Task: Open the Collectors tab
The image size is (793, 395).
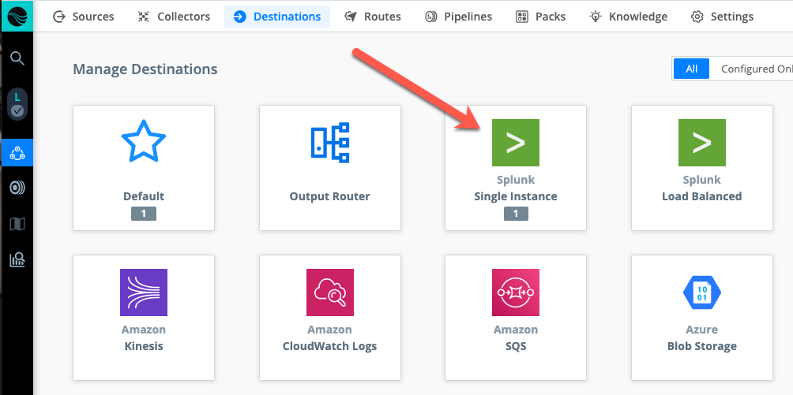Action: [x=174, y=17]
